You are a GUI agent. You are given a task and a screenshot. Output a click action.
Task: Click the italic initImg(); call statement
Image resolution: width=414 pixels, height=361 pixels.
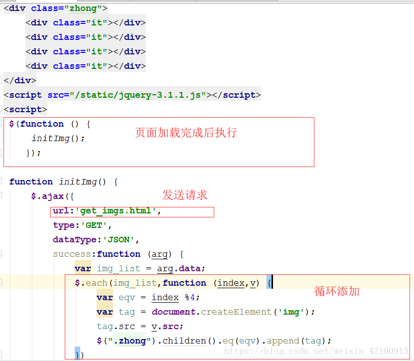coord(58,138)
